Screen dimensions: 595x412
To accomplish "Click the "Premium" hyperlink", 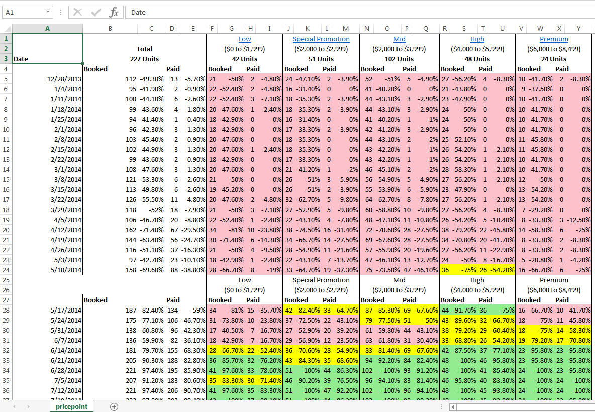I will pyautogui.click(x=554, y=39).
